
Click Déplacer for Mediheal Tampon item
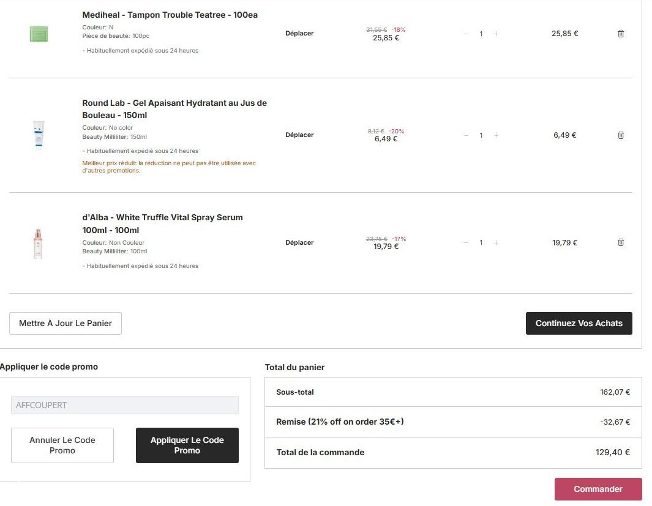point(299,34)
